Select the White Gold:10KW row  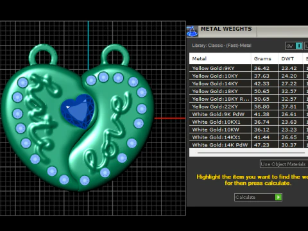click(248, 130)
